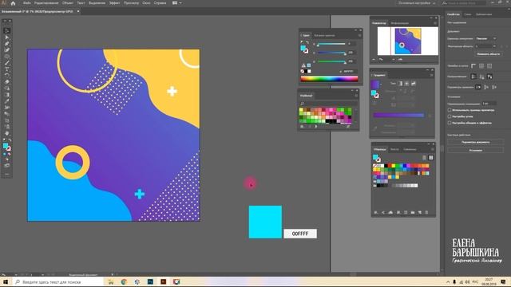Click the Windows taskbar search box

pos(57,281)
